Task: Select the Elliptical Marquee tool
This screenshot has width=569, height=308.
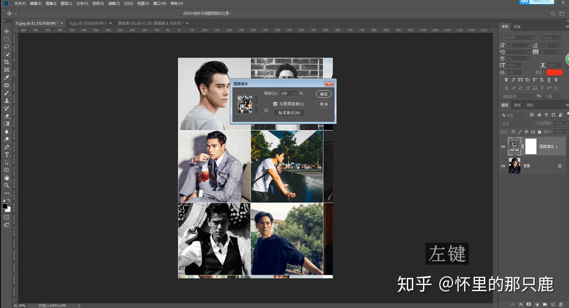Action: (x=6, y=39)
